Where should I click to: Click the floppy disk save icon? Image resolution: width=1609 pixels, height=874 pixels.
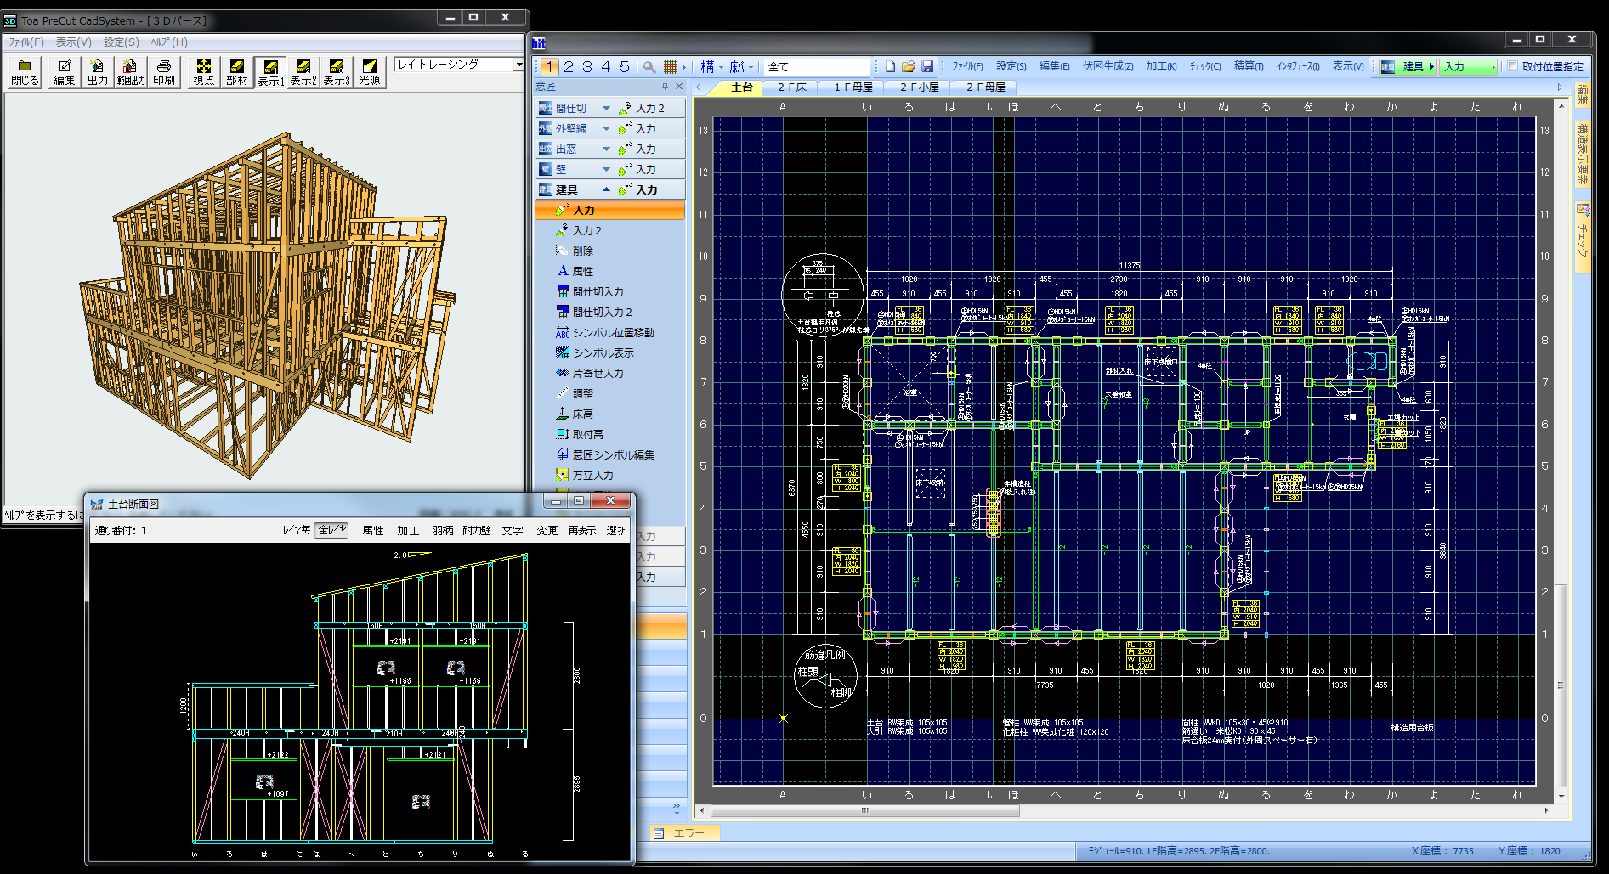point(927,66)
